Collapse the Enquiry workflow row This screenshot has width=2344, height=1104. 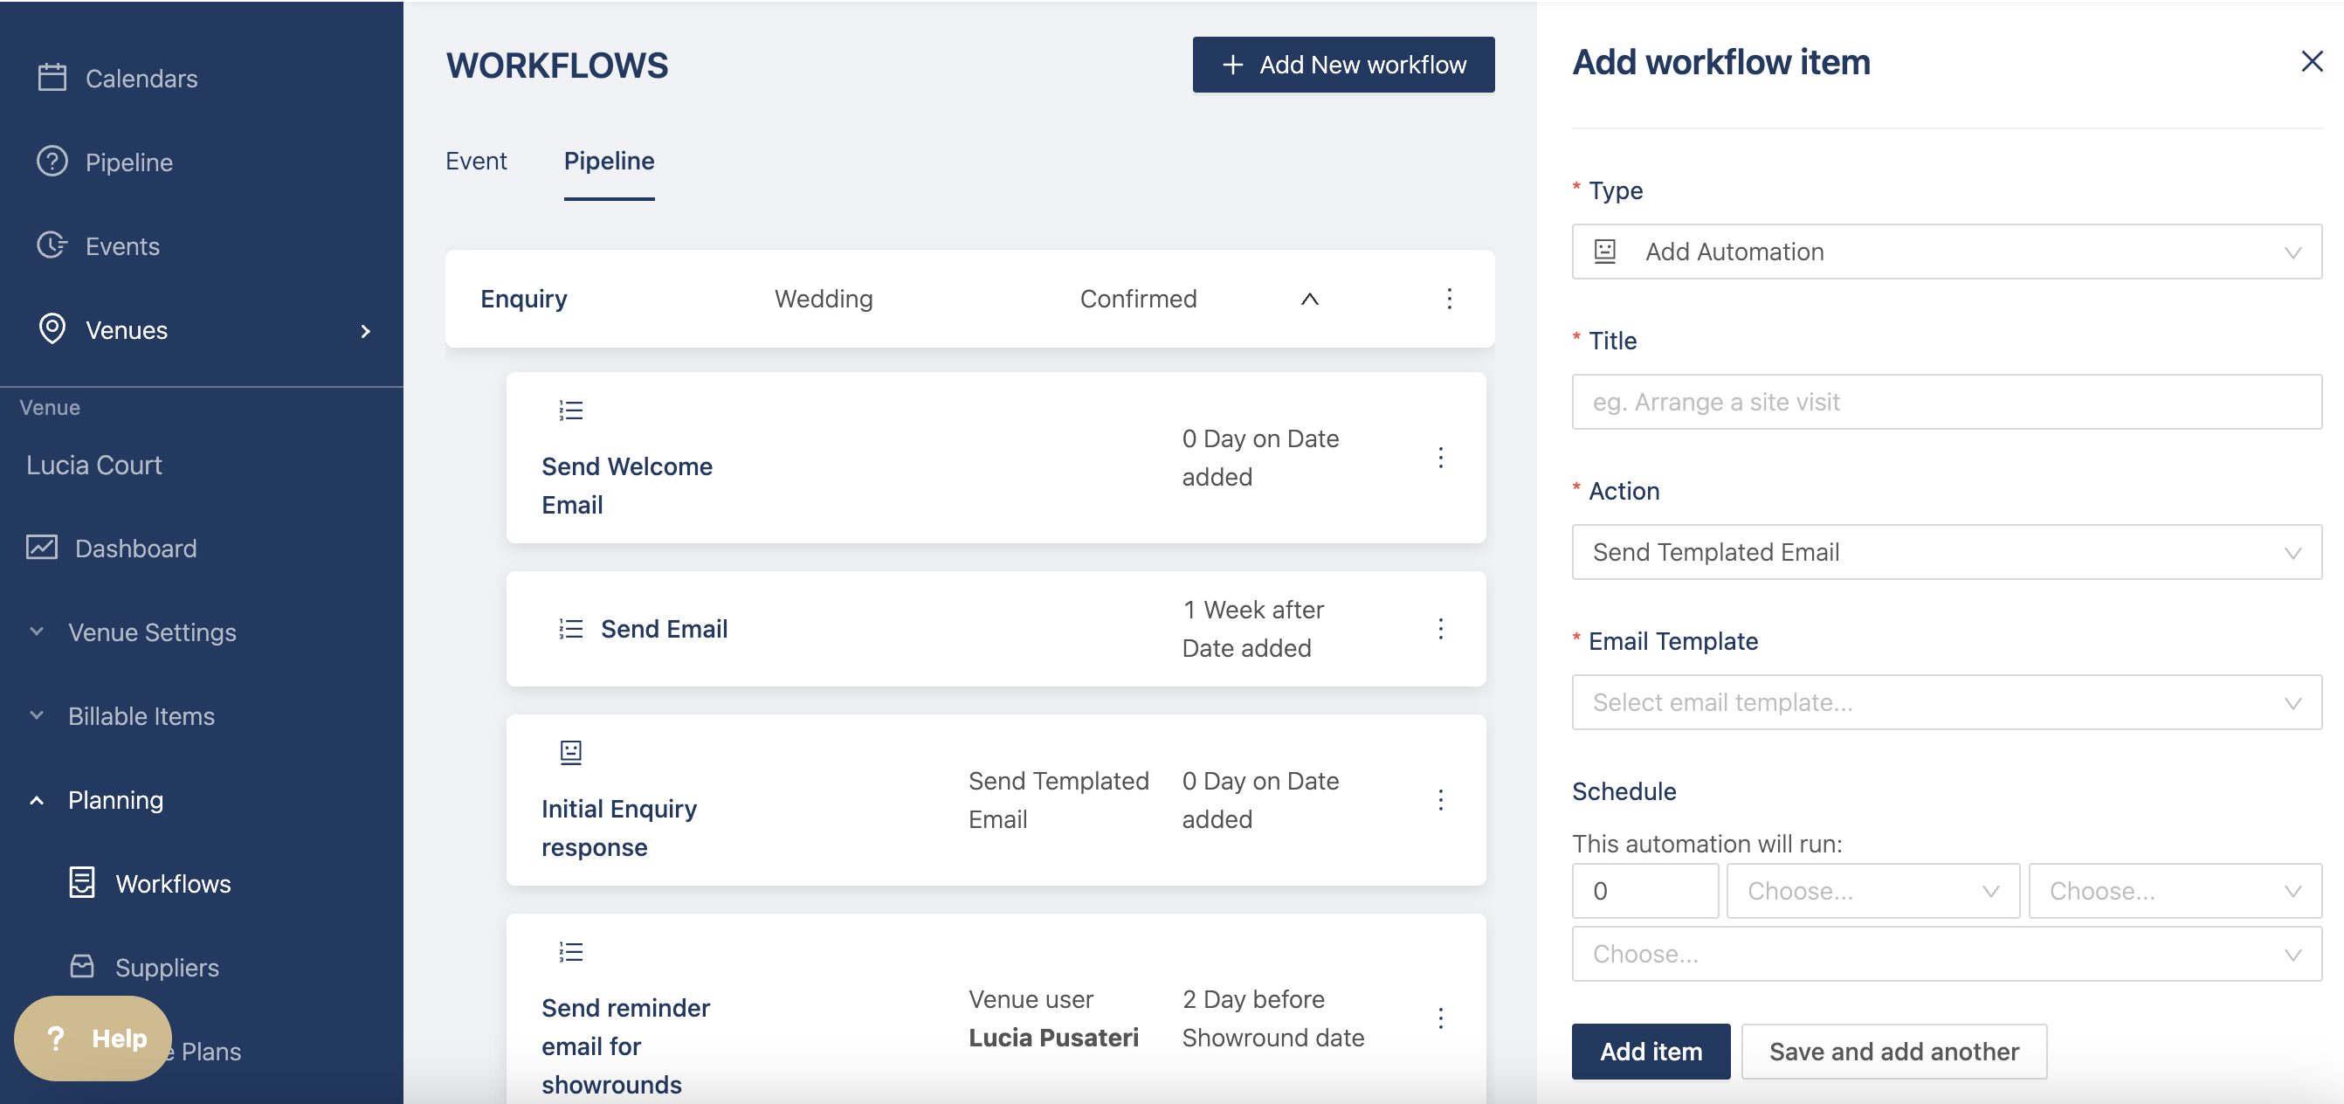[x=1309, y=299]
